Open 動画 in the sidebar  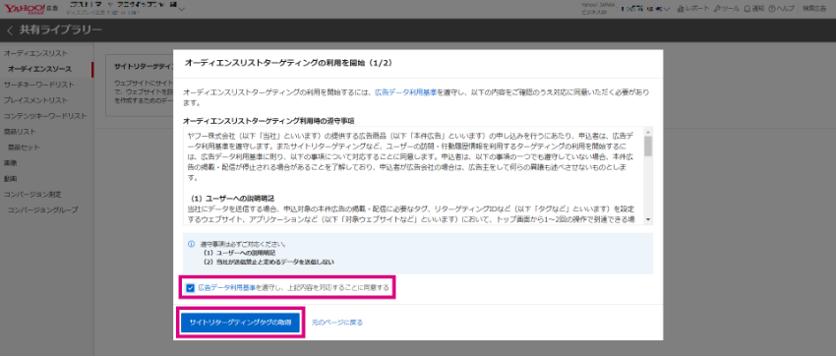tap(10, 178)
